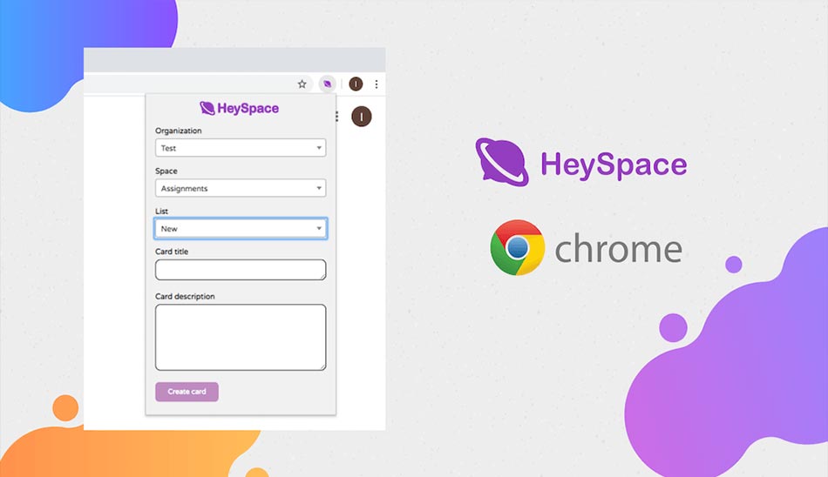
Task: Open the Chrome three-dot menu
Action: pos(377,84)
